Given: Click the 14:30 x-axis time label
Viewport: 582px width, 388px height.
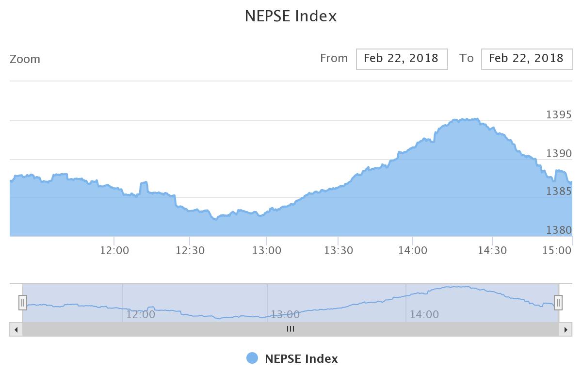Looking at the screenshot, I should click(492, 251).
